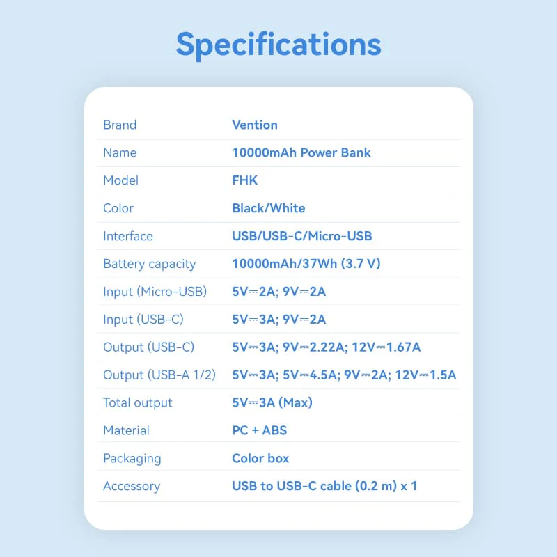
Task: Select the PC + ABS material value
Action: [x=260, y=430]
